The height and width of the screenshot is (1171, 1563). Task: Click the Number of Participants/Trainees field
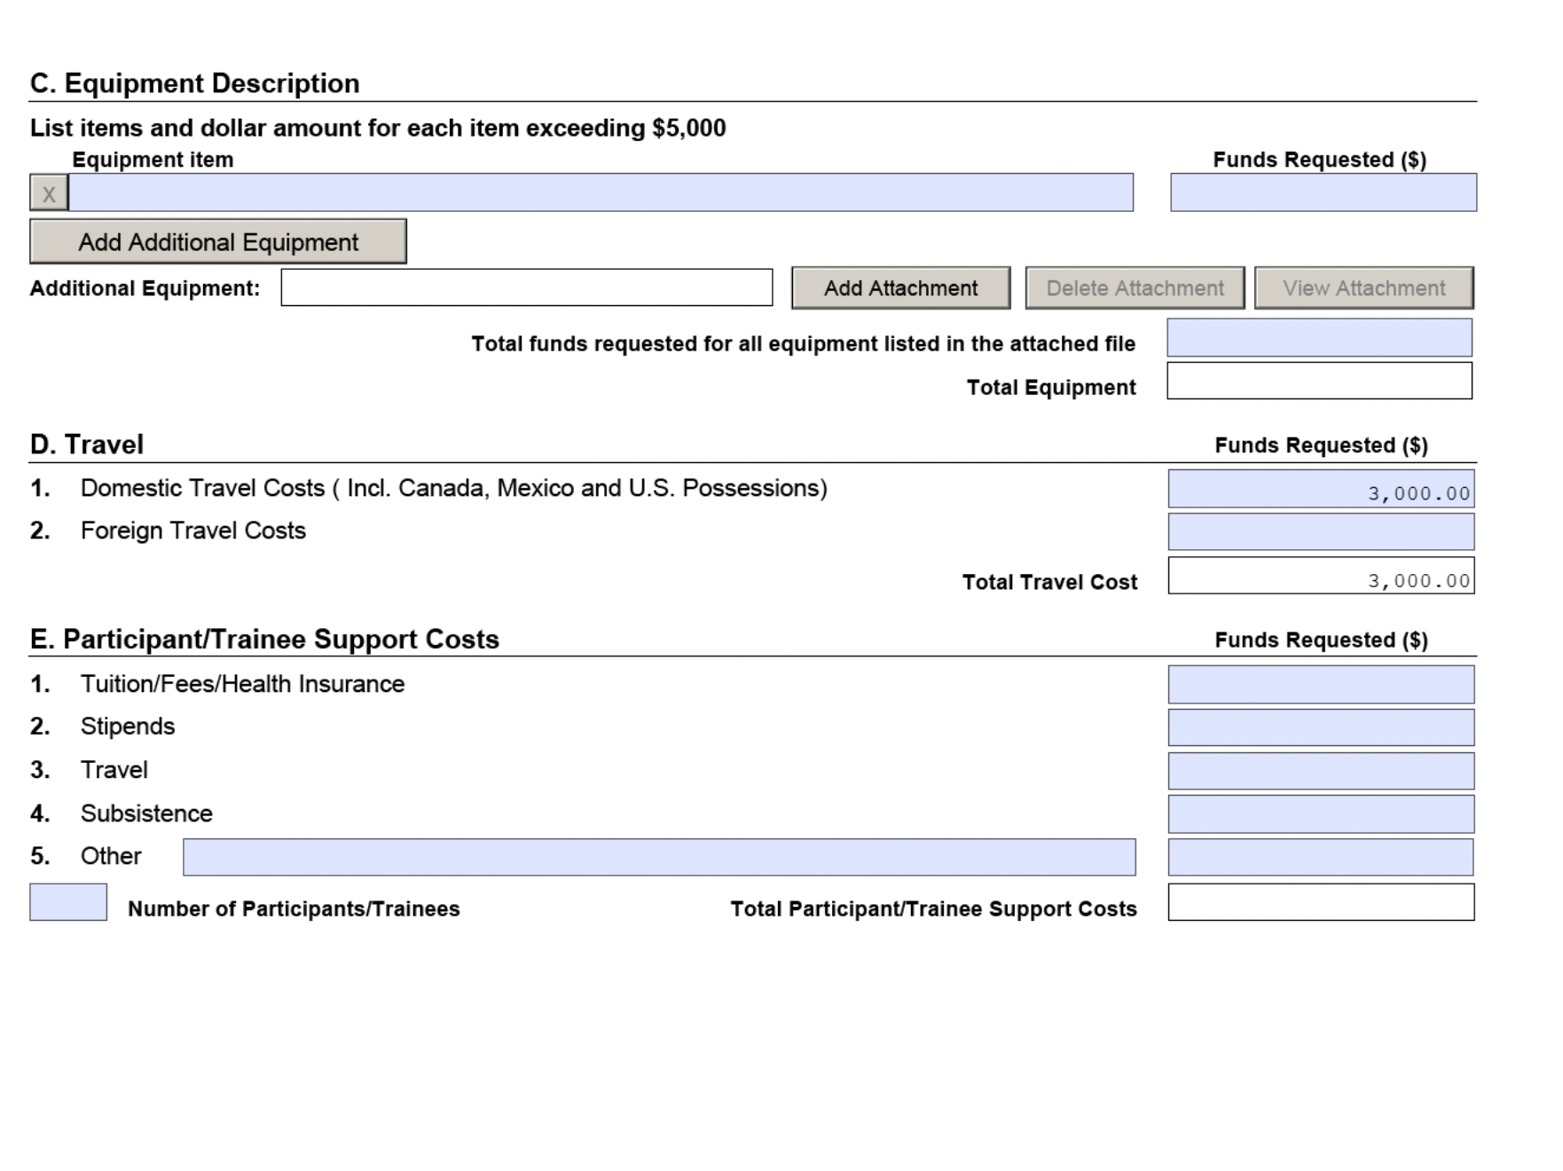click(68, 902)
